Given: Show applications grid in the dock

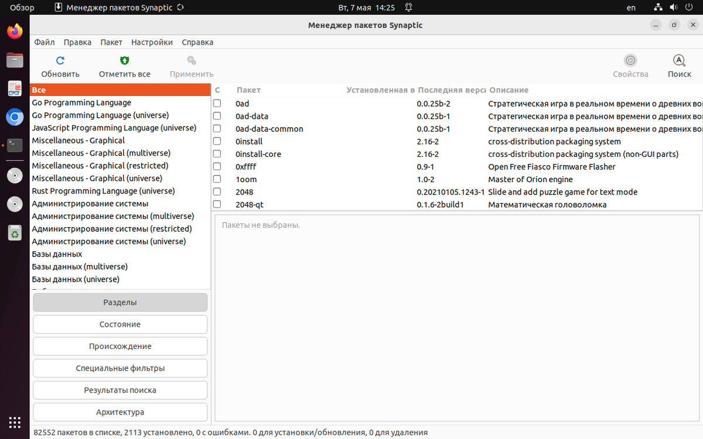Looking at the screenshot, I should coord(15,422).
